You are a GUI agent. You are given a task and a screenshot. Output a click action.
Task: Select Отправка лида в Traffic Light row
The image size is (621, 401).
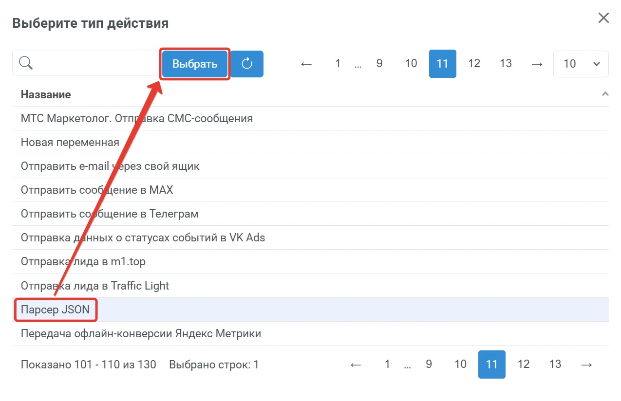pos(310,285)
